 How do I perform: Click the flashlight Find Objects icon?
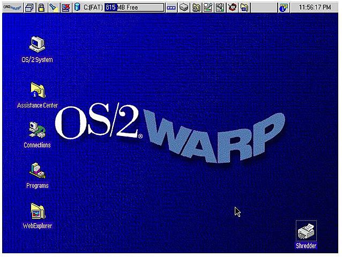(x=54, y=7)
